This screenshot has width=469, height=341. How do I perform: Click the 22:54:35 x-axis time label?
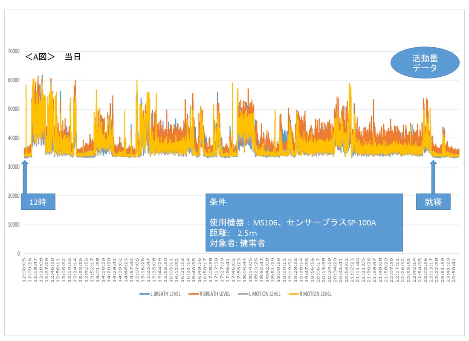[x=419, y=270]
